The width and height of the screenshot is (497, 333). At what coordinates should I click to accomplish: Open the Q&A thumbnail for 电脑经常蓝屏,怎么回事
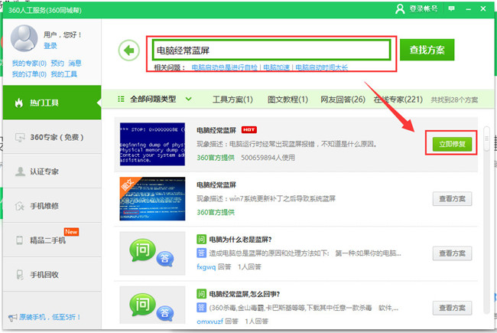point(152,305)
